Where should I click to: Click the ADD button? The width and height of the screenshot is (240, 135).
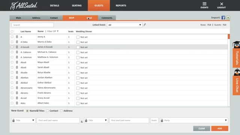[220, 128]
